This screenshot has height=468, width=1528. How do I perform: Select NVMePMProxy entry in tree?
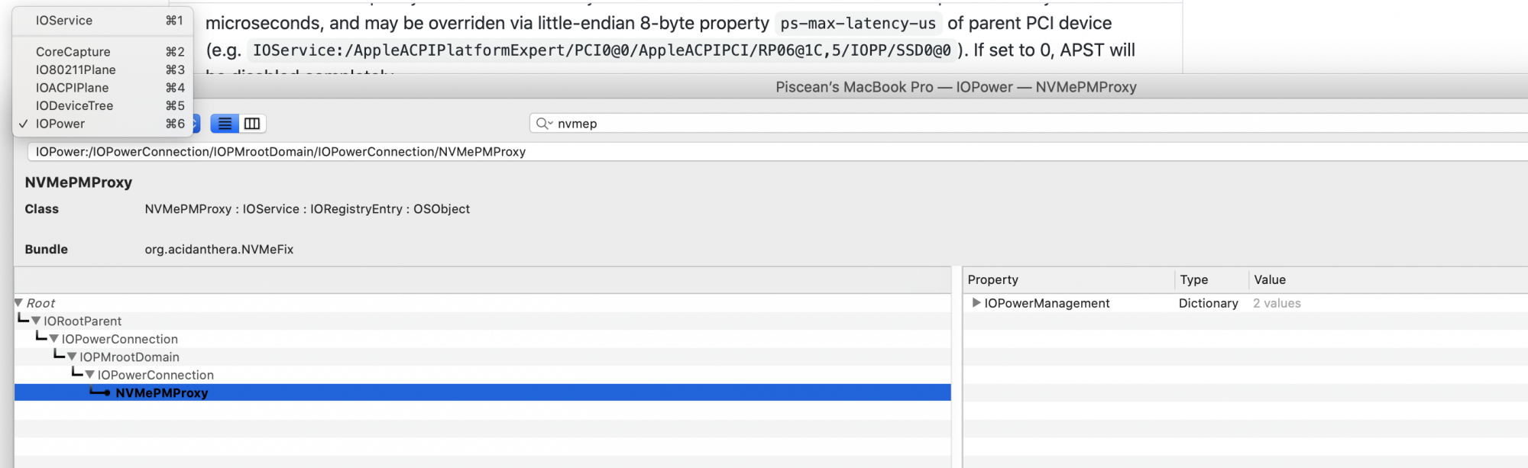point(161,393)
